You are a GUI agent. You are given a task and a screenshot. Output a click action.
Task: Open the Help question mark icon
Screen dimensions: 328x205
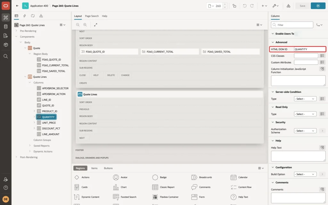click(x=6, y=188)
